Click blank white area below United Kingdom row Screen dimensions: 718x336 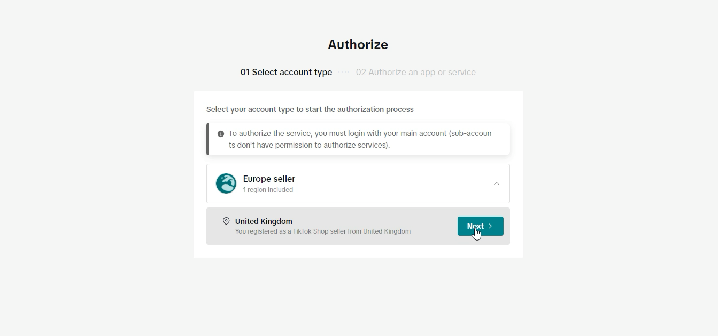[358, 251]
